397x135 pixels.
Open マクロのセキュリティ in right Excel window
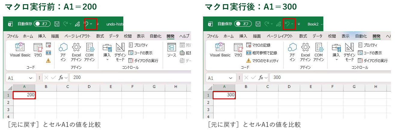(262, 61)
